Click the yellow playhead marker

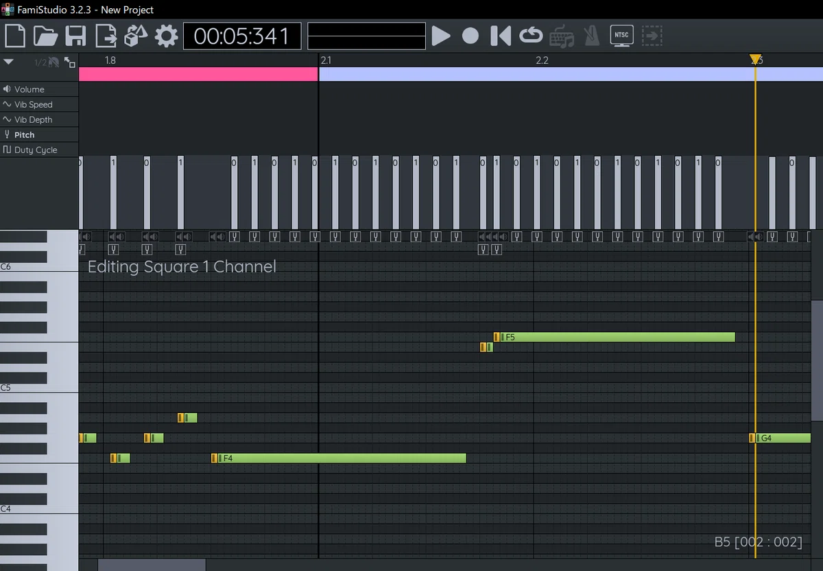click(x=755, y=59)
